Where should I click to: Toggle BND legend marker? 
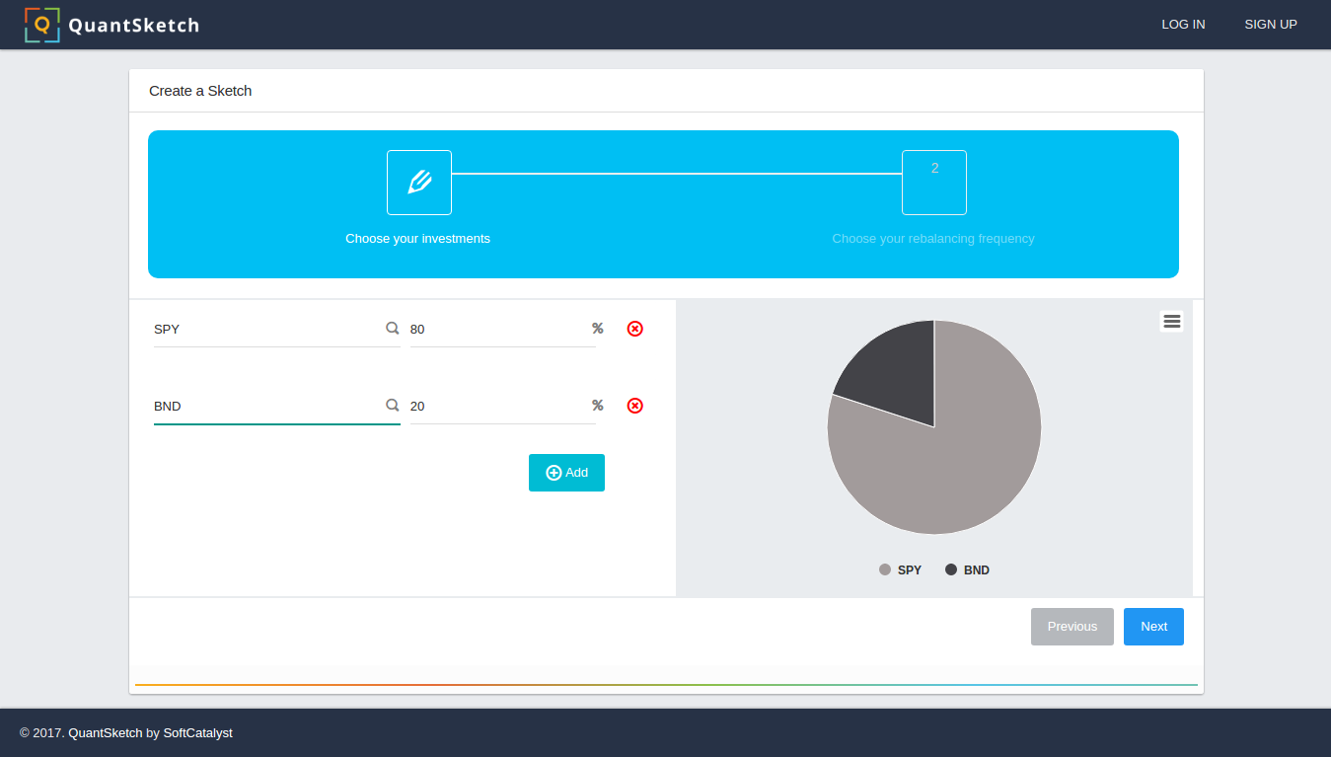coord(951,569)
